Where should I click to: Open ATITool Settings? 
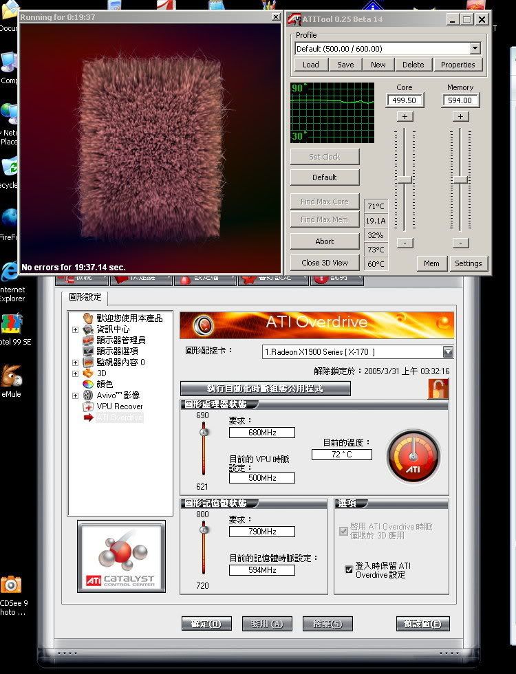point(469,263)
